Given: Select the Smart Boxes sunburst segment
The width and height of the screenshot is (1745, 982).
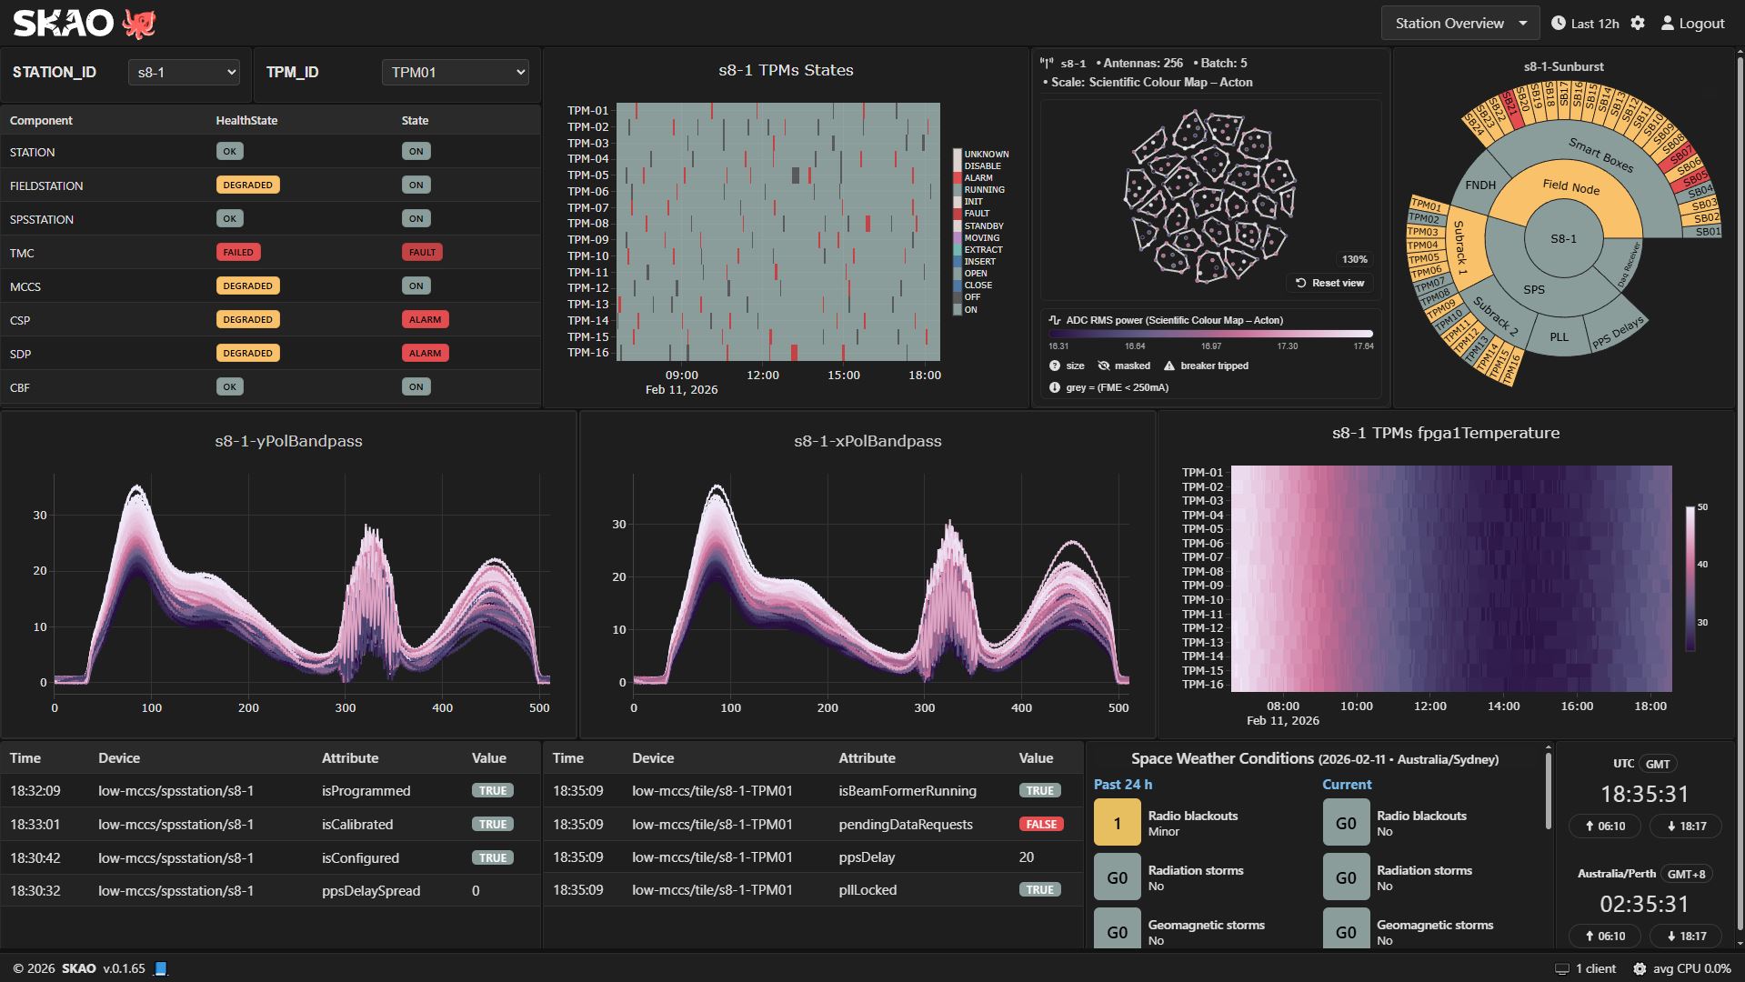Looking at the screenshot, I should click(x=1600, y=155).
